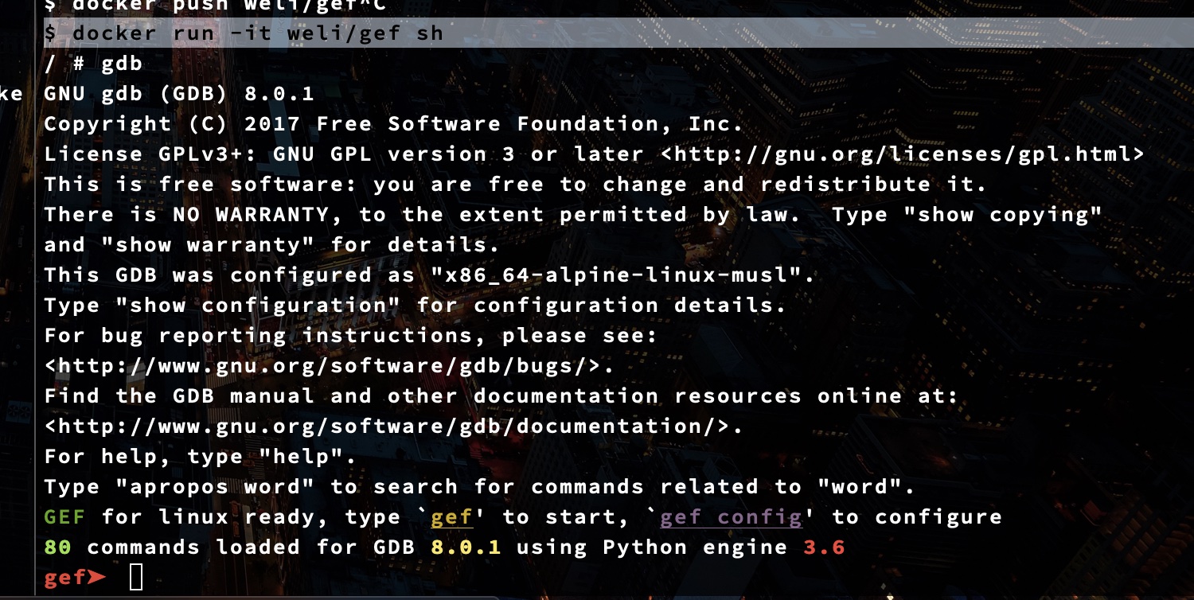This screenshot has height=600, width=1194.
Task: Click the partially visible 'docker push' line
Action: click(215, 5)
